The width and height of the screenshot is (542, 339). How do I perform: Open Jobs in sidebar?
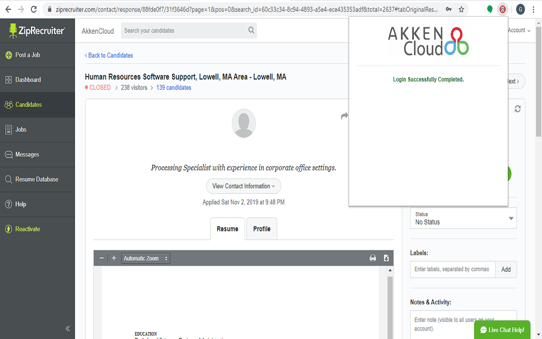coord(37,130)
